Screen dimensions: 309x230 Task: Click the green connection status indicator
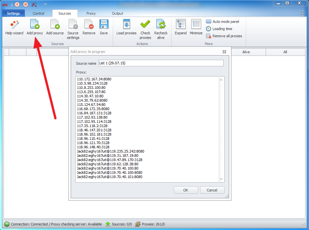pos(7,224)
